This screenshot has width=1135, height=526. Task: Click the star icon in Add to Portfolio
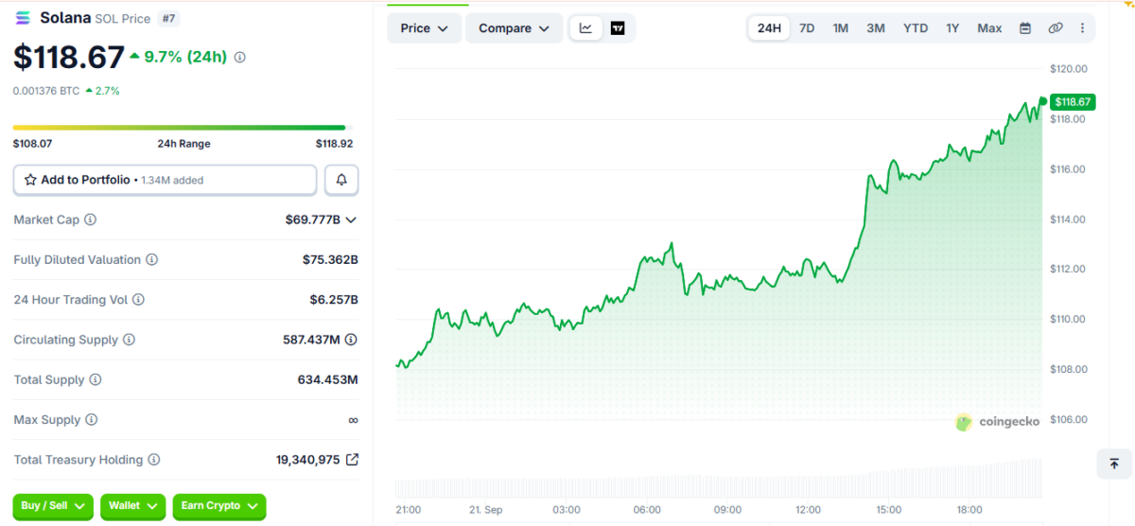pyautogui.click(x=30, y=180)
